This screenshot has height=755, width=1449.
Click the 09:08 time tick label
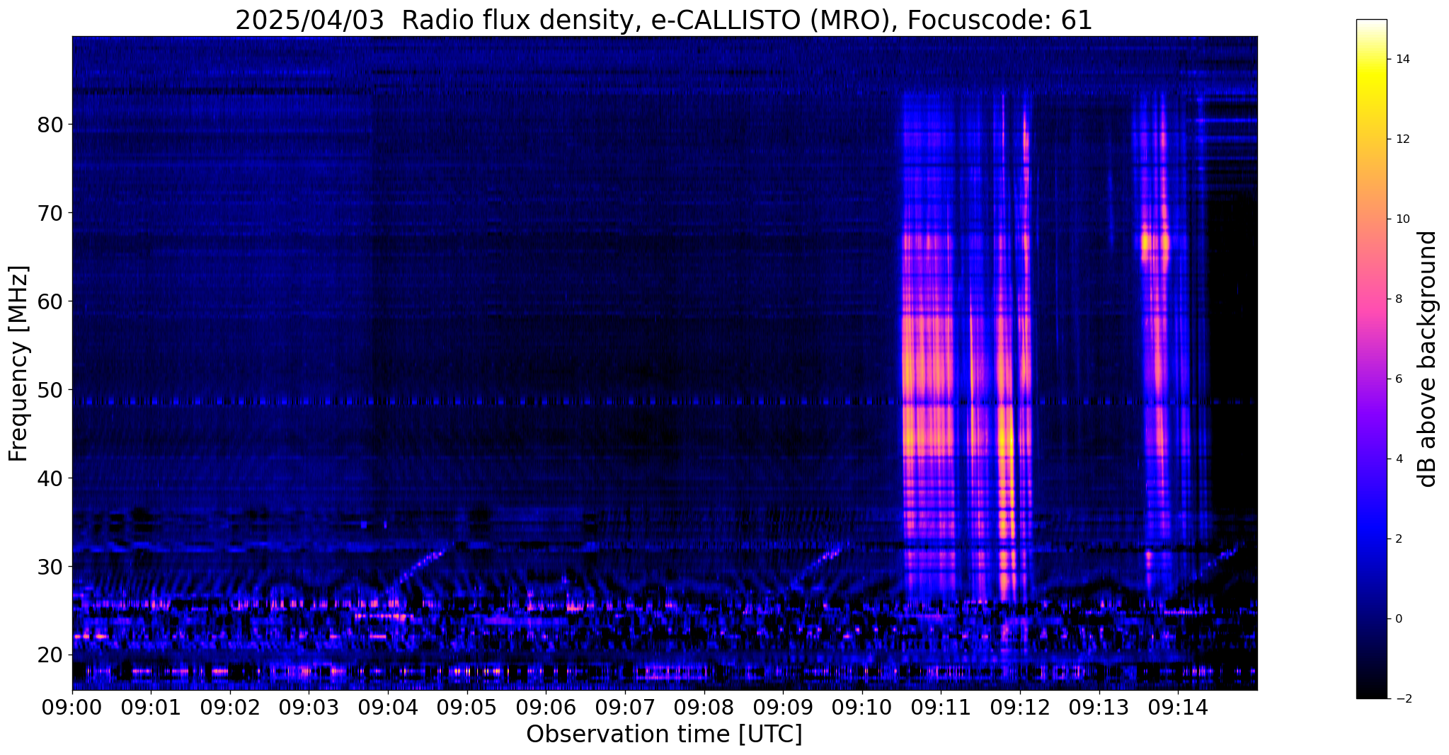pyautogui.click(x=704, y=706)
